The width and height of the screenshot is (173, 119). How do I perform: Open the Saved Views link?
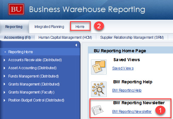point(123,68)
